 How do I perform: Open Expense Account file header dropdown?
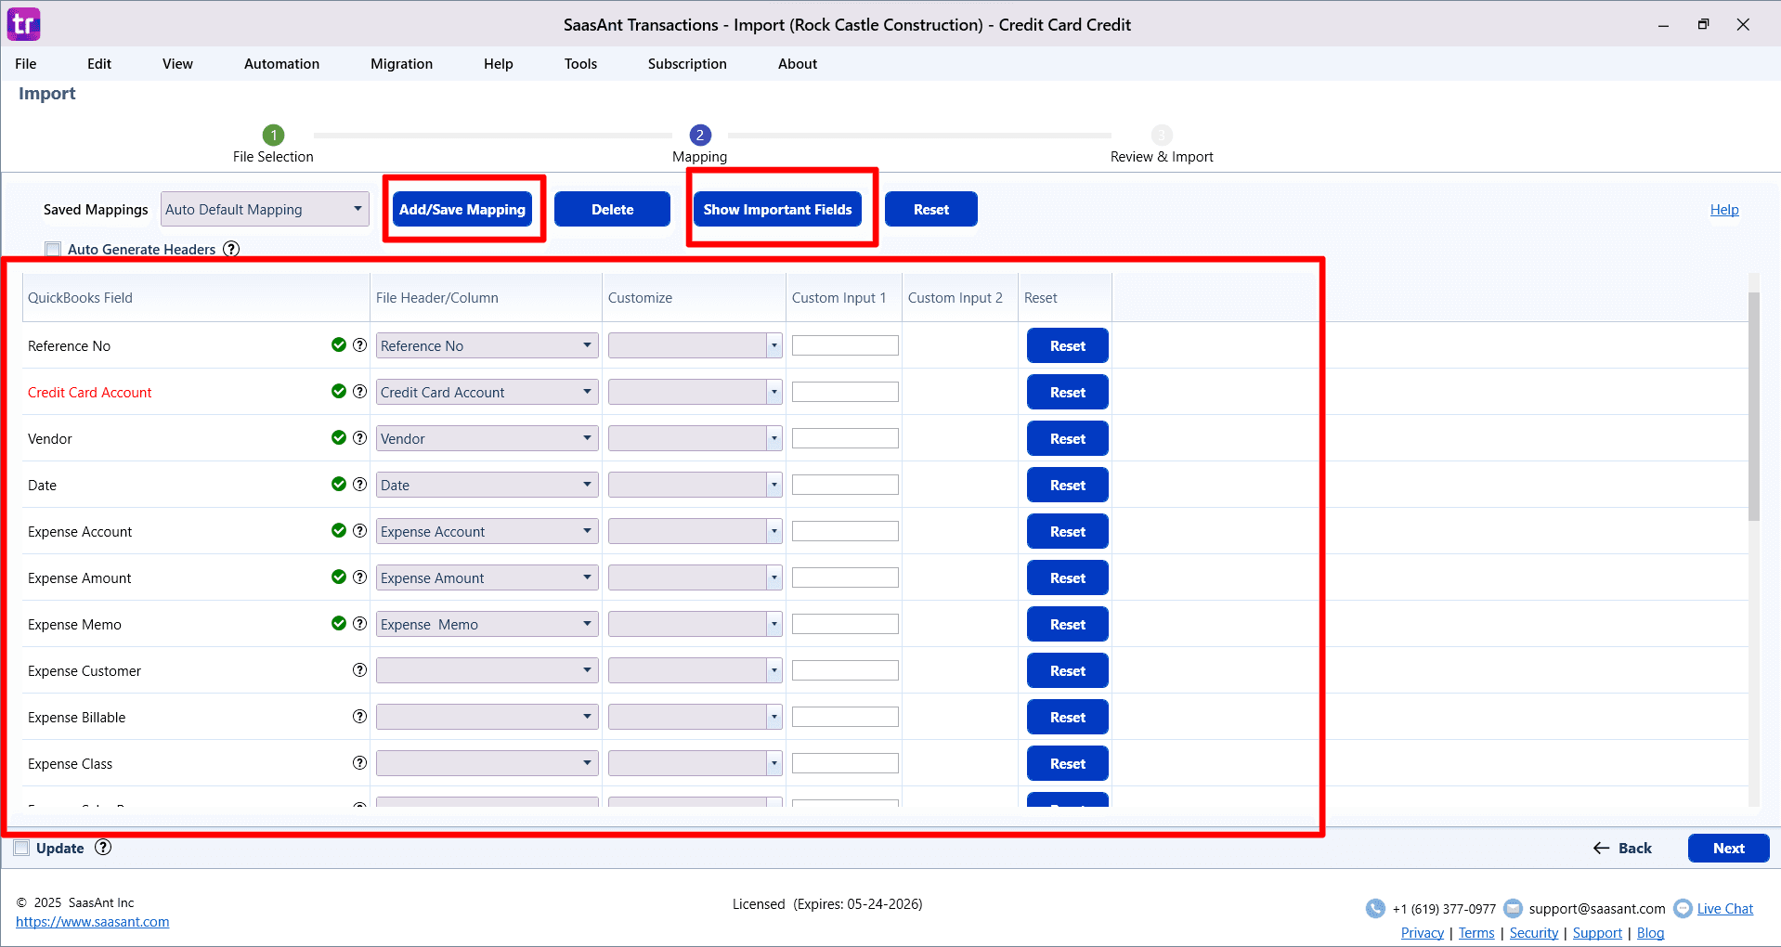[487, 531]
